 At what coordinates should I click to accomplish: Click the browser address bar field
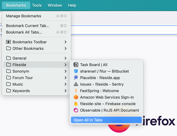tap(124, 30)
